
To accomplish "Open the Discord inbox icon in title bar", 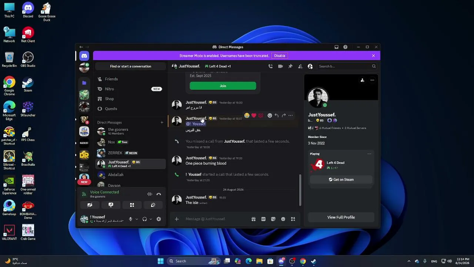I will [x=336, y=47].
